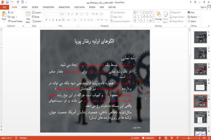Switch to the TRANSITIONS tab
The image size is (211, 140).
pos(48,7)
